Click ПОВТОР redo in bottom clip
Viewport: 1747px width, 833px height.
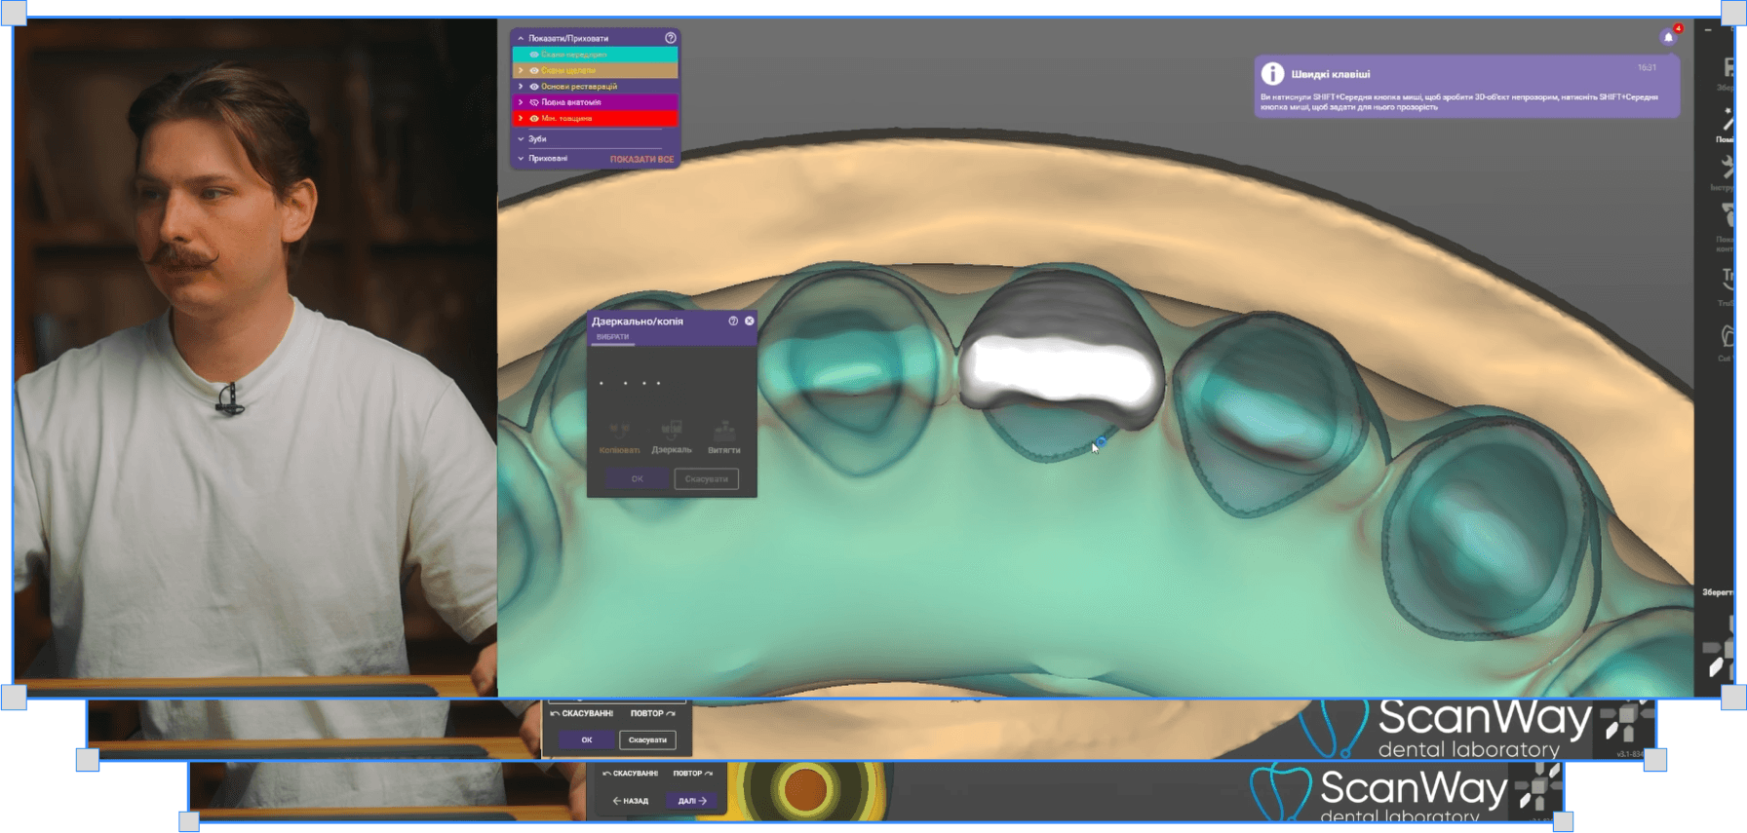[693, 774]
